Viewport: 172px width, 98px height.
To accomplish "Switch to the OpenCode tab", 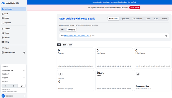I will [125, 18].
